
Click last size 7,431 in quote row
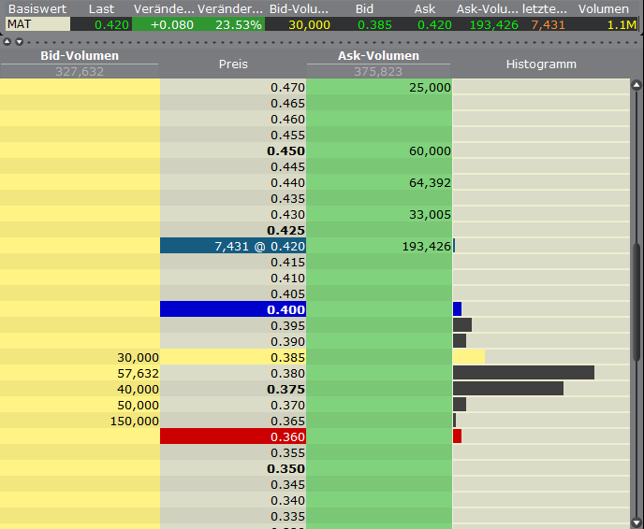[x=548, y=25]
